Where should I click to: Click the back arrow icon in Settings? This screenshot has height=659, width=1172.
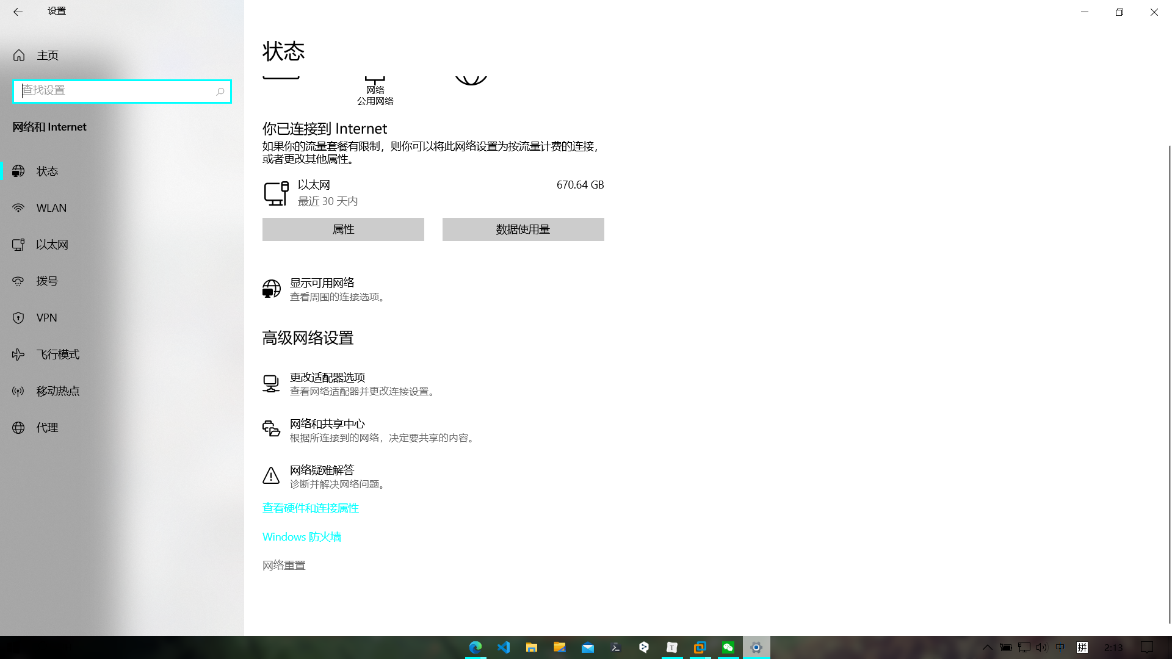[18, 12]
